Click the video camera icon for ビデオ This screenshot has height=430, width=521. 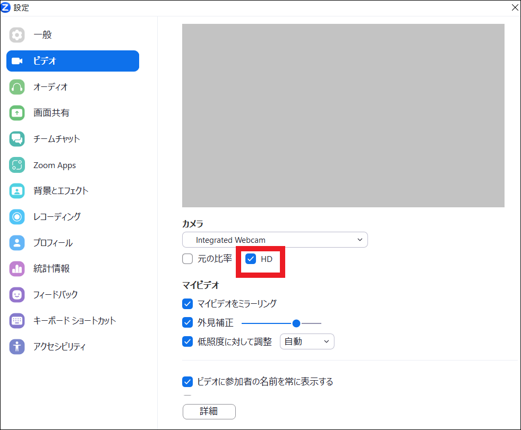click(17, 61)
